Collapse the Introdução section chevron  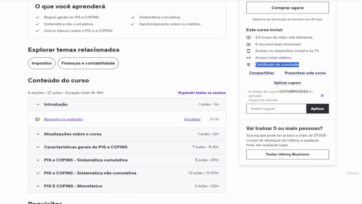click(38, 104)
